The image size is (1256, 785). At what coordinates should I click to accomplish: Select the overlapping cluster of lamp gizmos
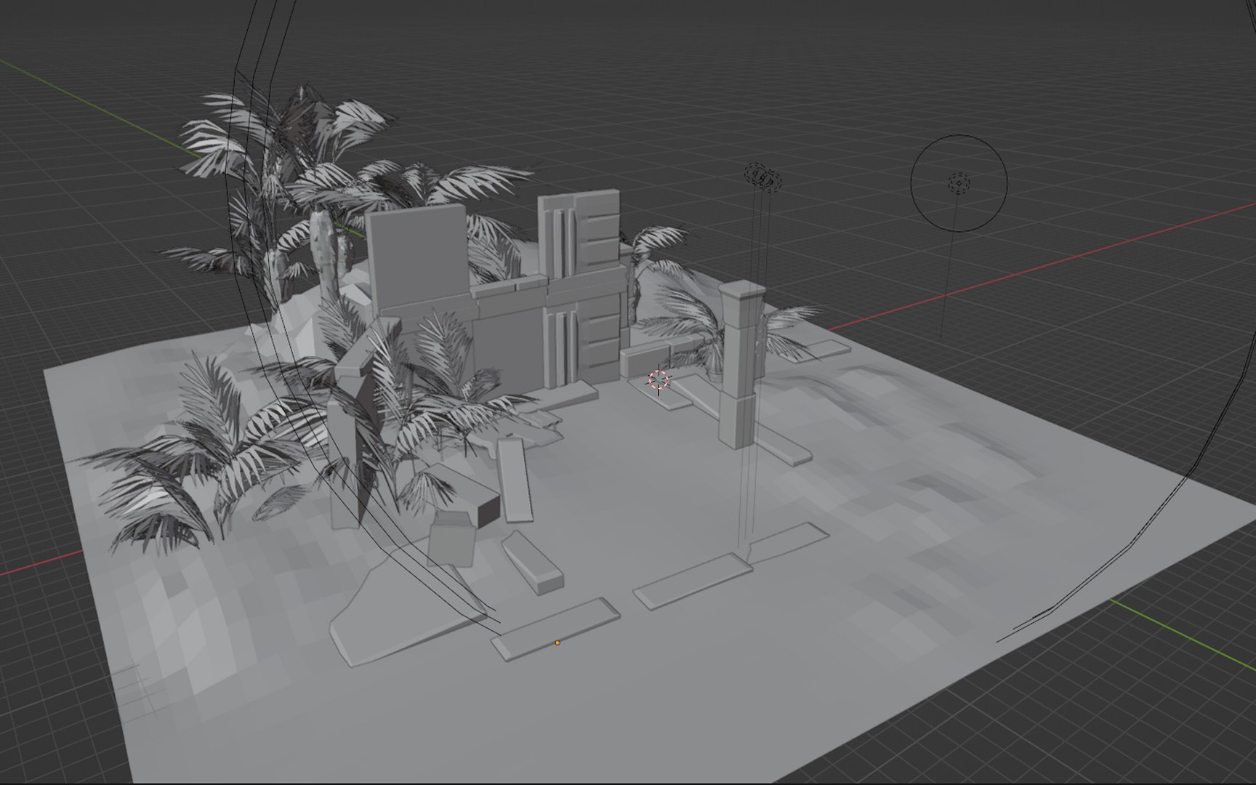[x=763, y=177]
